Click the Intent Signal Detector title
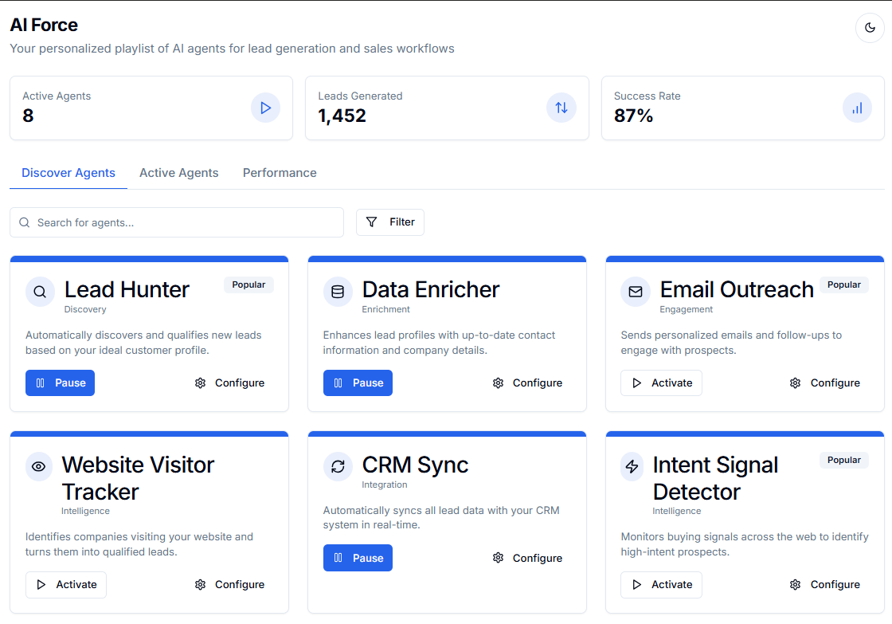 (x=715, y=478)
